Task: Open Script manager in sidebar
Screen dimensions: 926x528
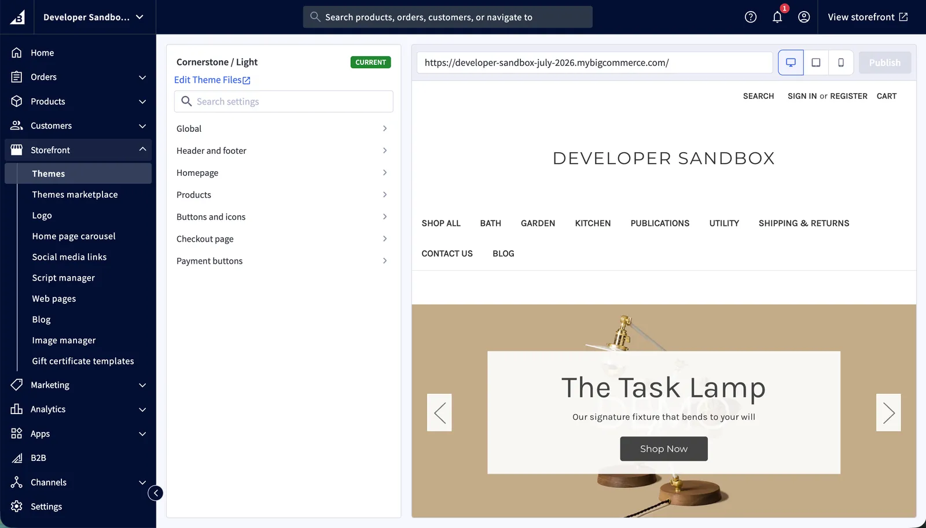Action: click(x=63, y=278)
